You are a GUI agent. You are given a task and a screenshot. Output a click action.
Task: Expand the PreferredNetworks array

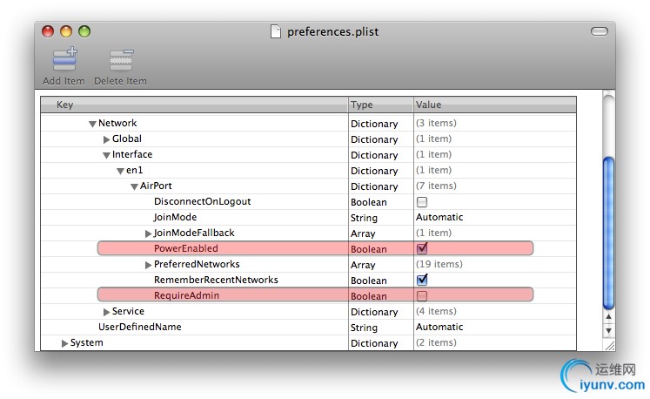tap(149, 265)
